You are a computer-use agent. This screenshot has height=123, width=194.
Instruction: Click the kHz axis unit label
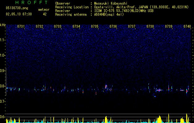3,25
